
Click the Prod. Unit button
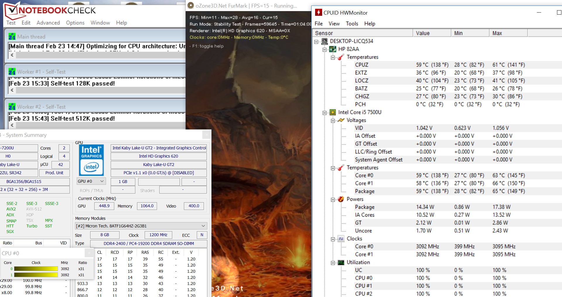click(x=54, y=173)
